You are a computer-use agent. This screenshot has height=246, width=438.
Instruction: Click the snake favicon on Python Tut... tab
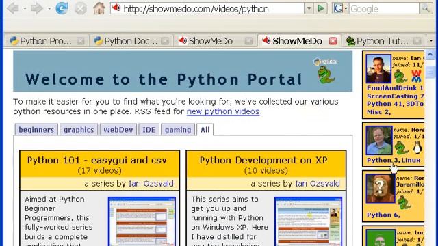[x=350, y=41]
